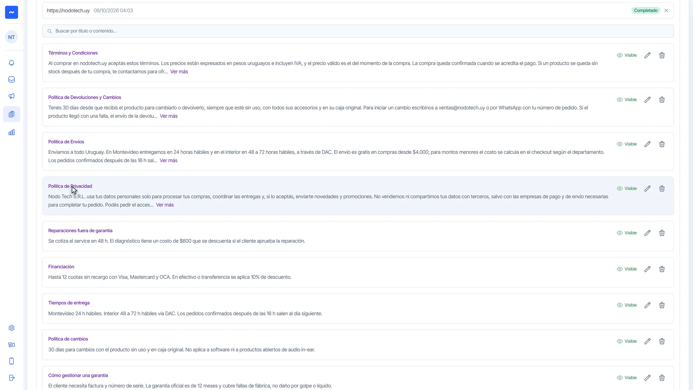Screen dimensions: 693x390
Task: Open the settings gear in sidebar
Action: tap(12, 328)
